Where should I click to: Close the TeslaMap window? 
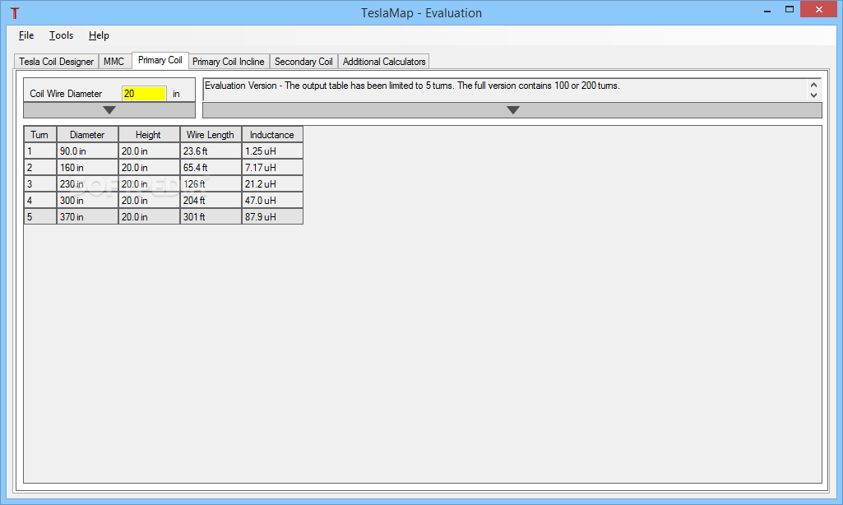pyautogui.click(x=819, y=10)
